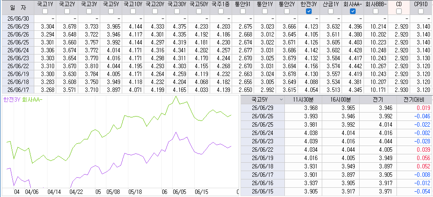Enable the 국고1Y column checkbox

(x=45, y=11)
